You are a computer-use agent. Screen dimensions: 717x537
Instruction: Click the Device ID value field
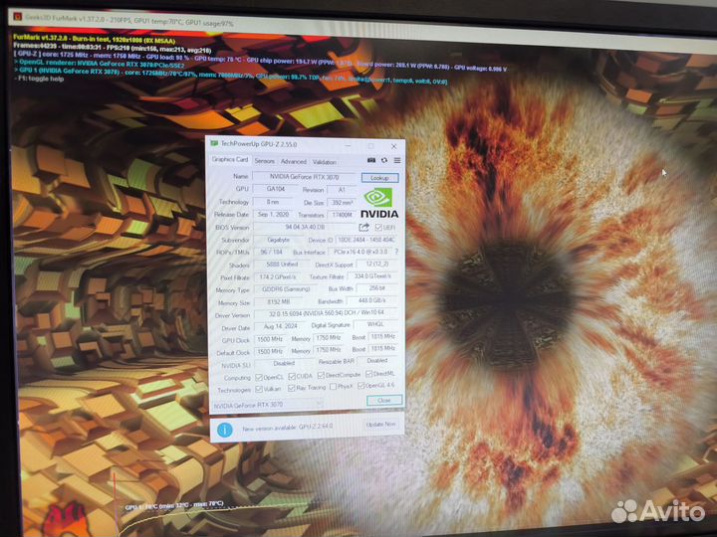366,240
